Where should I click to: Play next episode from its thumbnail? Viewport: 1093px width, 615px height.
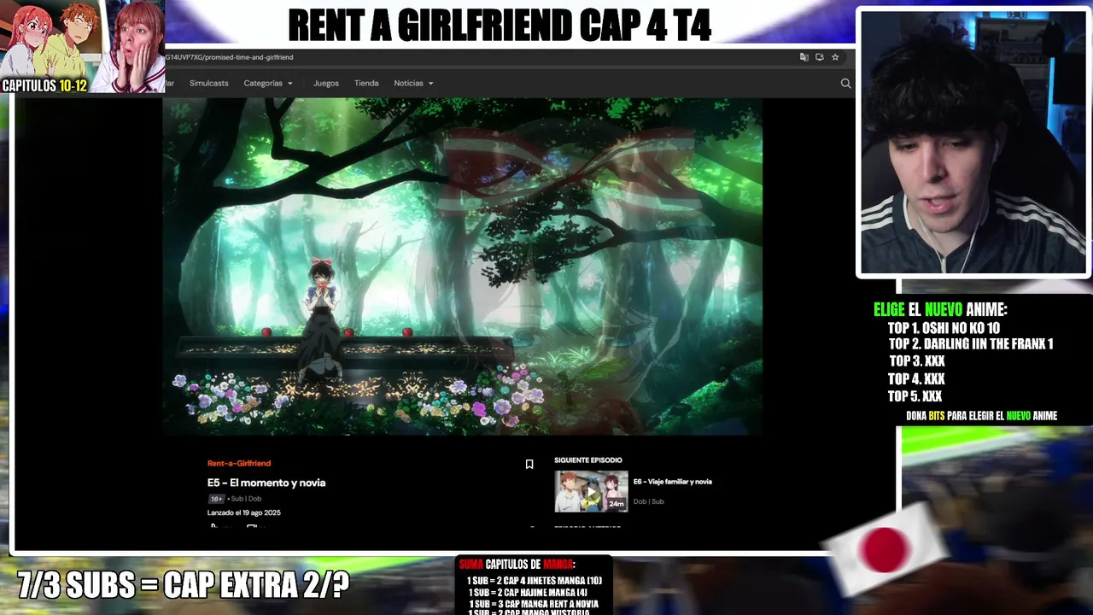[x=591, y=491]
